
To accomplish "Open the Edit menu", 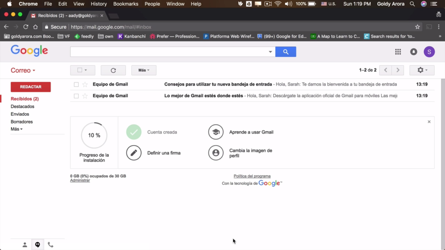I will (x=63, y=4).
